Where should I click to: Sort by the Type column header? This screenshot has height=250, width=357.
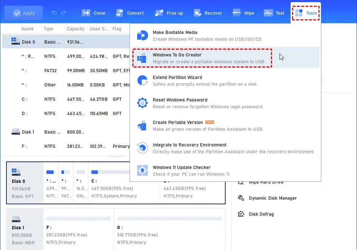click(48, 29)
